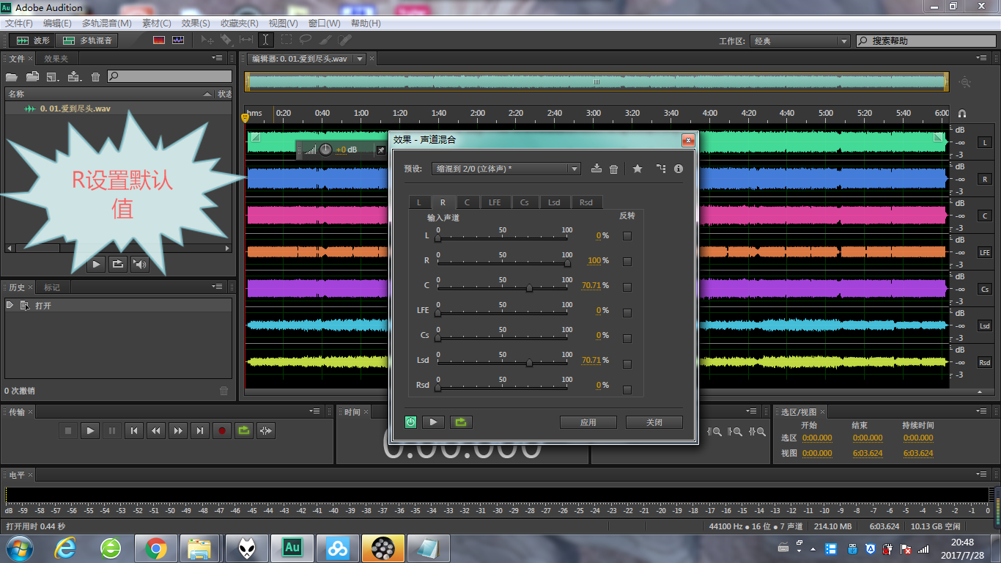Click the transport Record button
The image size is (1001, 563).
(222, 431)
